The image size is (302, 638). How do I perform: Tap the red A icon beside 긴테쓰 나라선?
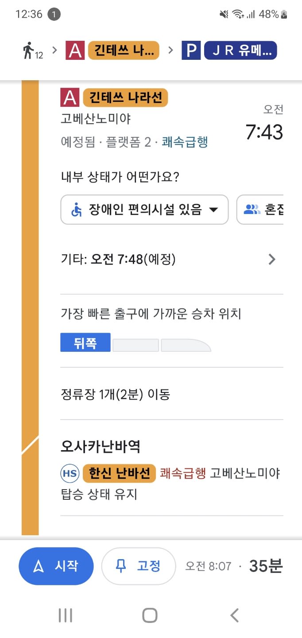point(70,97)
